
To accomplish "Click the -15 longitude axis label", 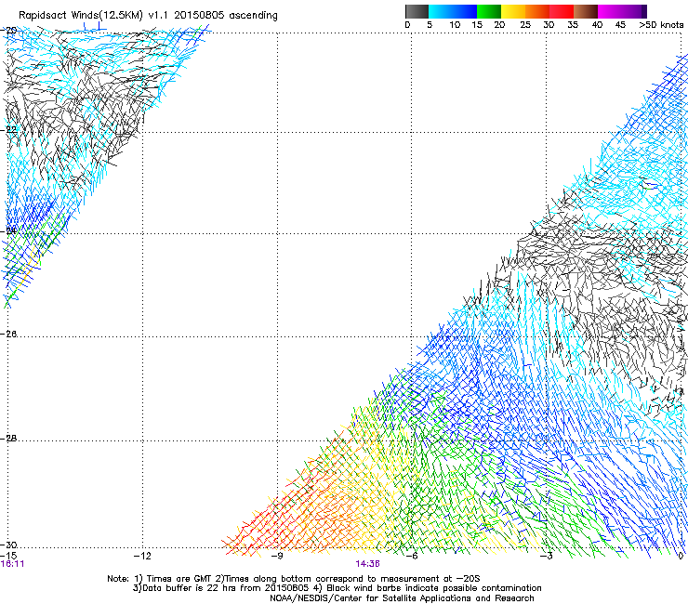I will 8,556.
